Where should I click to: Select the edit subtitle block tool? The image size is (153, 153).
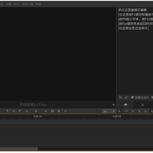click(126, 111)
